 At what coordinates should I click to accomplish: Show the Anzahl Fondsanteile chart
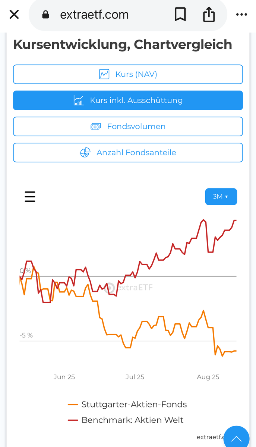click(128, 153)
